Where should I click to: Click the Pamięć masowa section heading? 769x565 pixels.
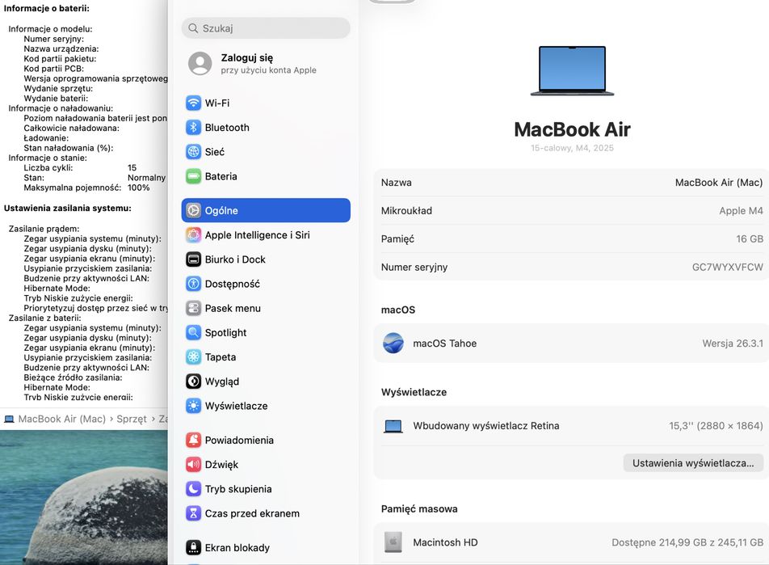pyautogui.click(x=419, y=509)
